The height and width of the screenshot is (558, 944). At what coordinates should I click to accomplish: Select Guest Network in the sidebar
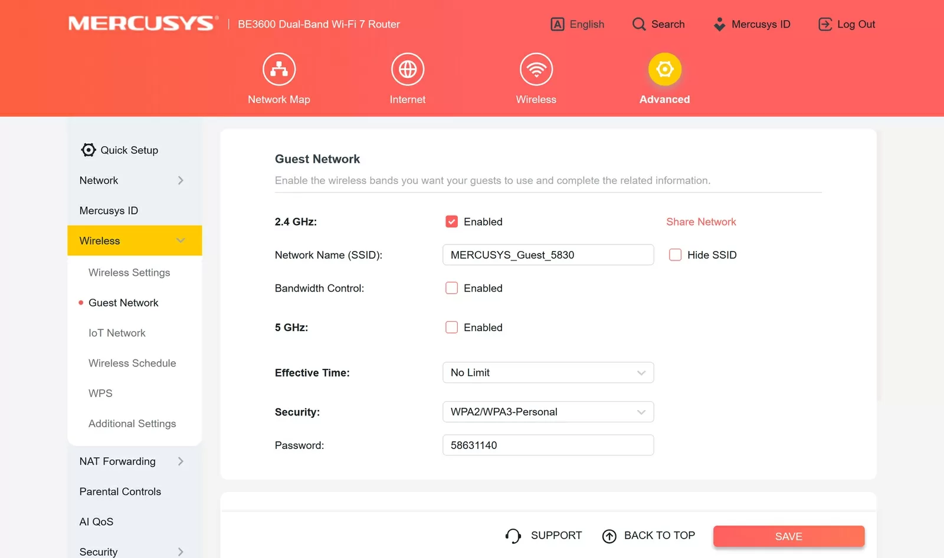click(123, 303)
